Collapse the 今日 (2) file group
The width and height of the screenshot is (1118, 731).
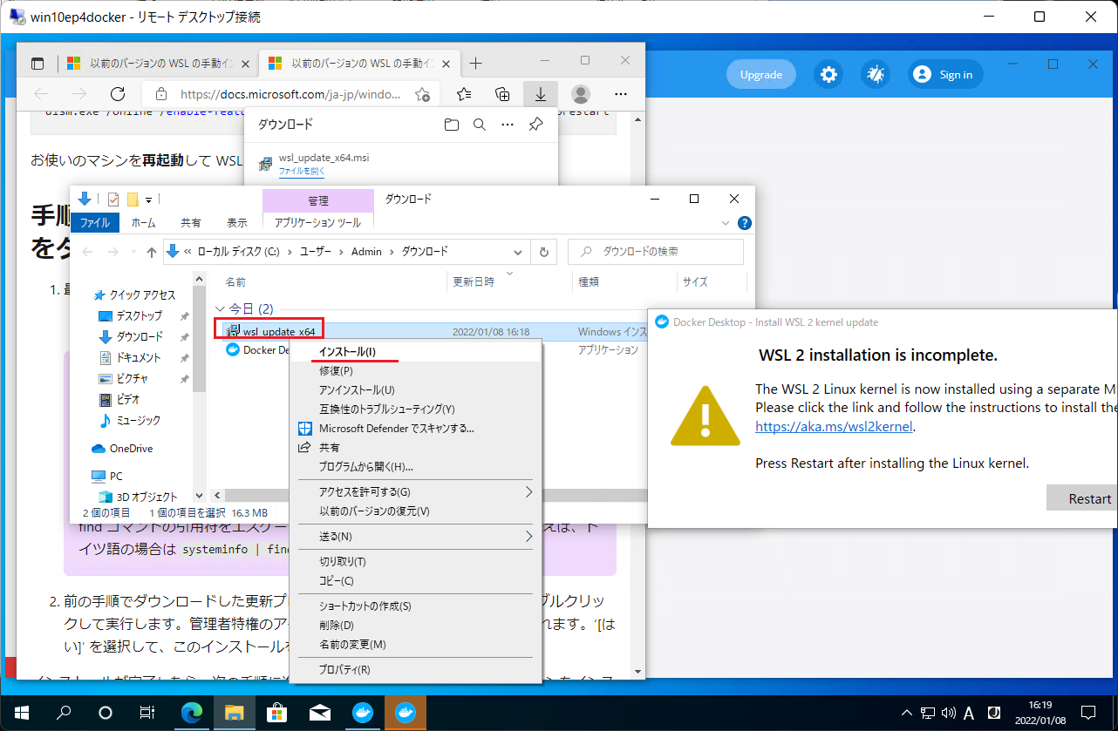221,308
